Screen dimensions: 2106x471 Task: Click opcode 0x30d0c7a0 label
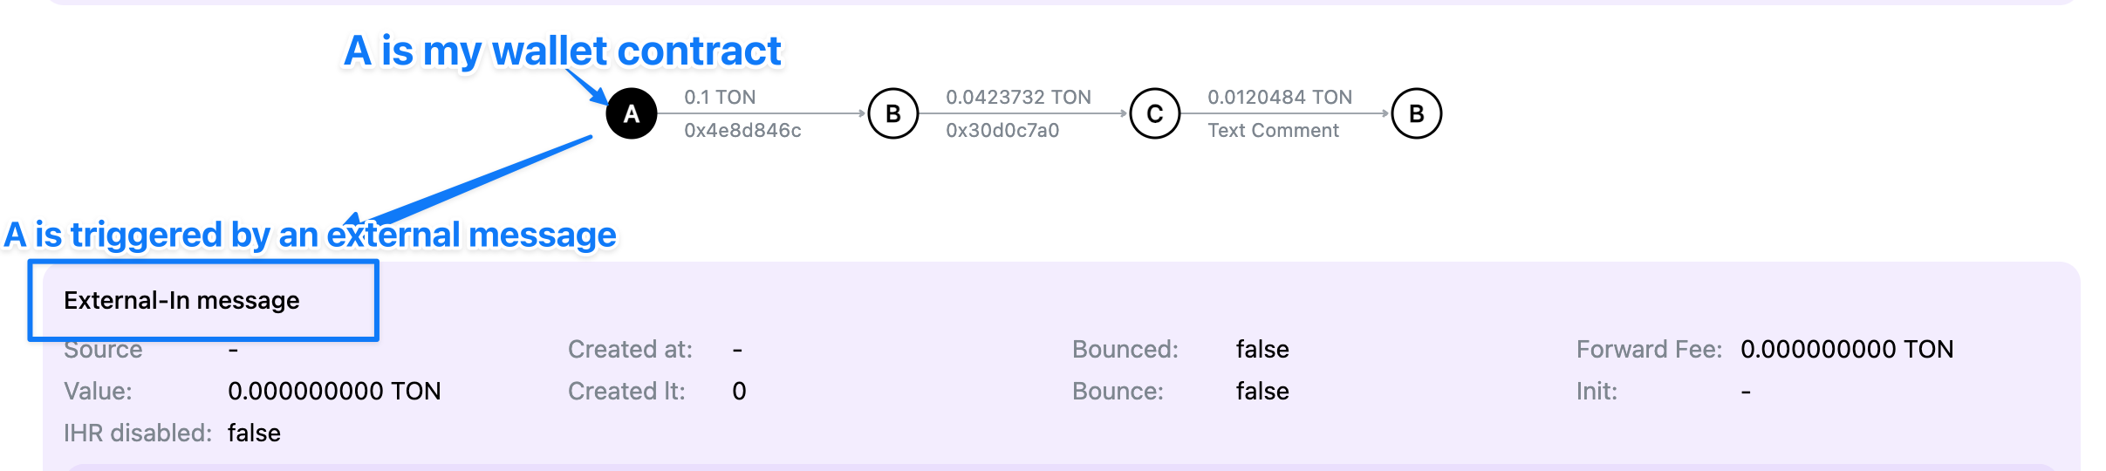[x=1002, y=130]
